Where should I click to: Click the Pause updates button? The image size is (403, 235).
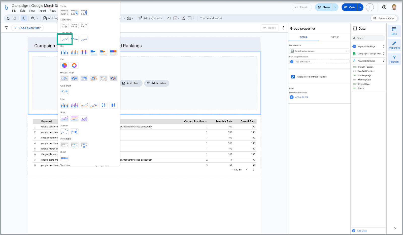coord(384,18)
